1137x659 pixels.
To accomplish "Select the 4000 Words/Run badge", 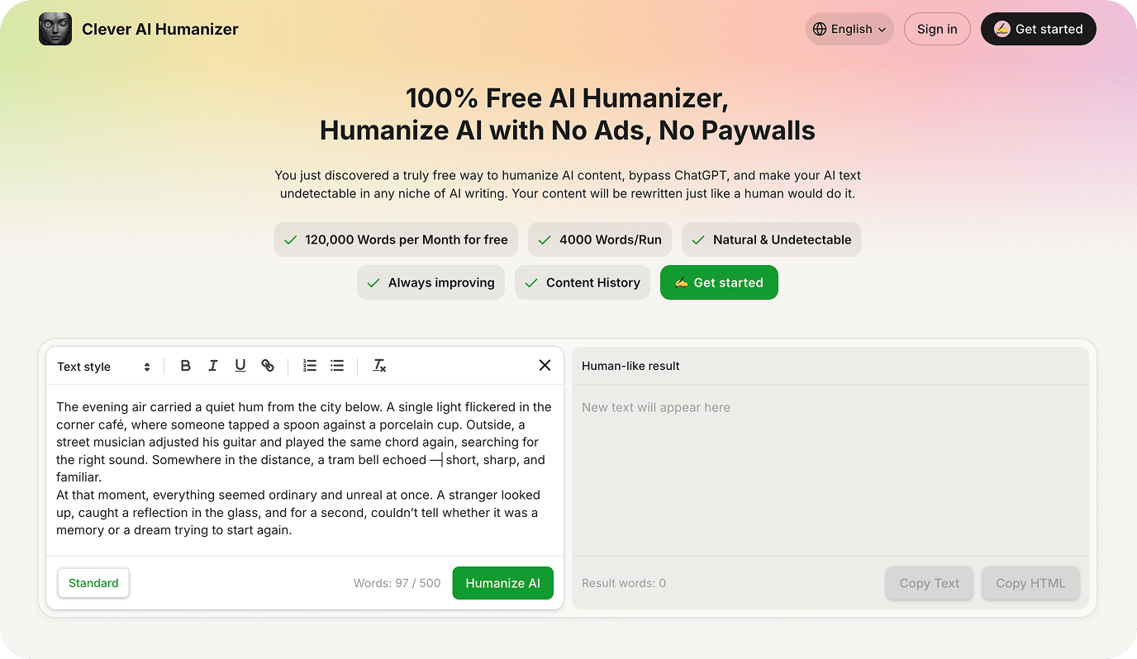I will [599, 239].
